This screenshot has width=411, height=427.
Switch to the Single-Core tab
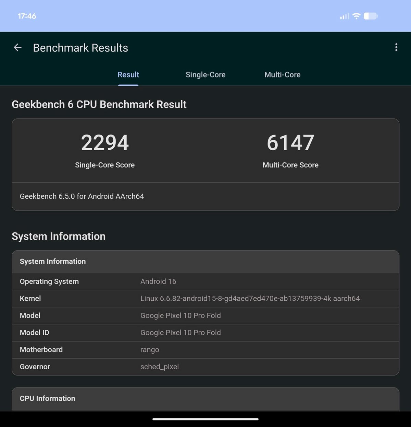206,74
